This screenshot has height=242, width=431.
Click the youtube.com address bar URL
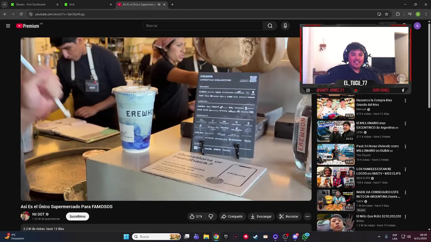point(60,14)
